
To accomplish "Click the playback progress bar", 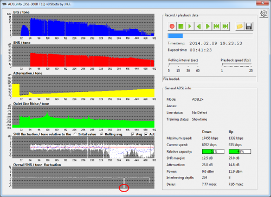I will coord(210,36).
